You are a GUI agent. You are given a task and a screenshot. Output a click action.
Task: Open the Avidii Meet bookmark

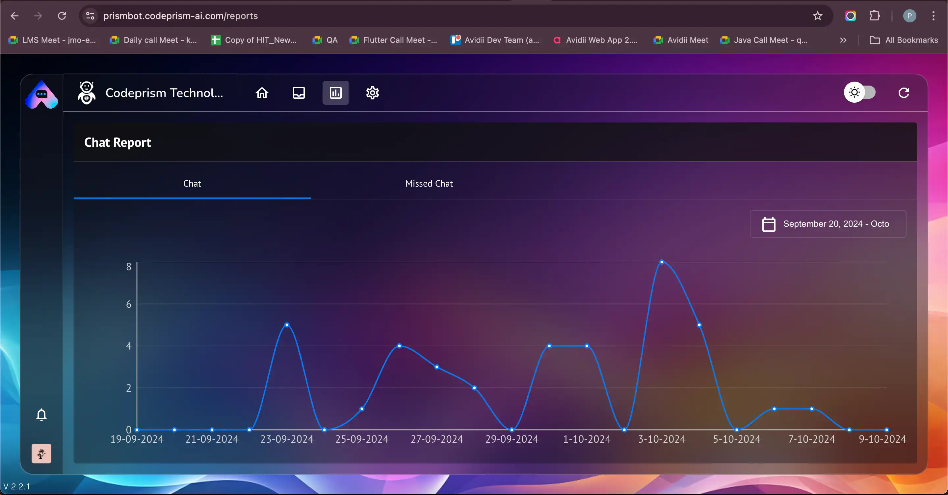click(681, 40)
